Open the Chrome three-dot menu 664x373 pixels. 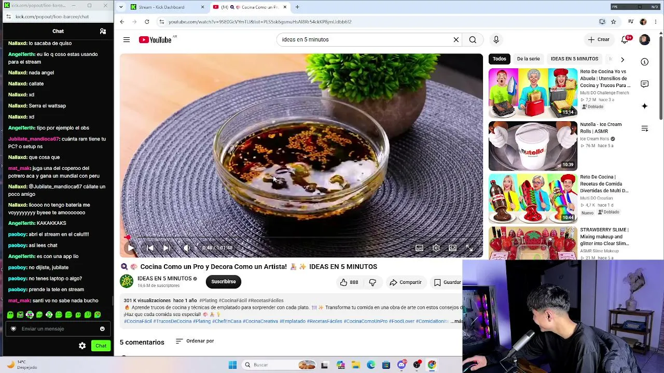point(656,22)
